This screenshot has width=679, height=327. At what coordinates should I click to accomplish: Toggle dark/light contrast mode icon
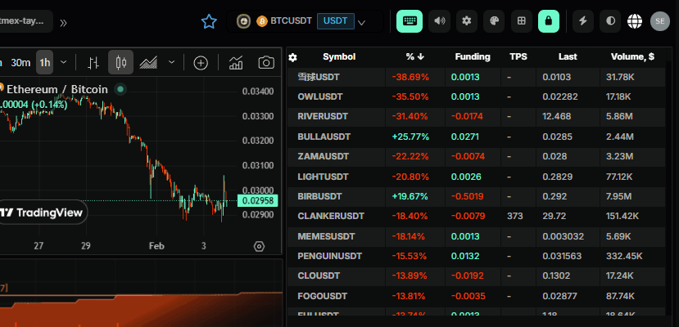pyautogui.click(x=609, y=21)
